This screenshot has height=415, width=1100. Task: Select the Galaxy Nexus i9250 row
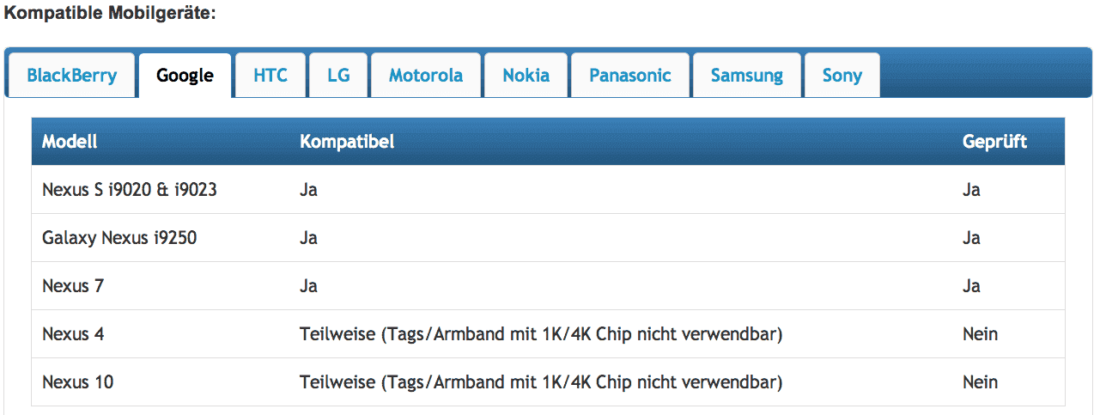pos(548,238)
